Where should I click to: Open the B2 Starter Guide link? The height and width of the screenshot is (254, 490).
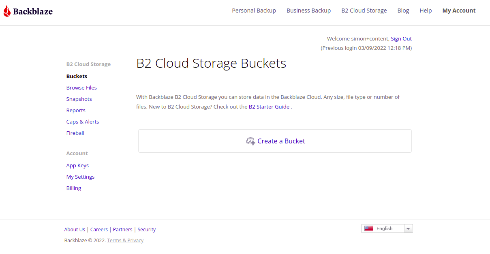(x=269, y=107)
